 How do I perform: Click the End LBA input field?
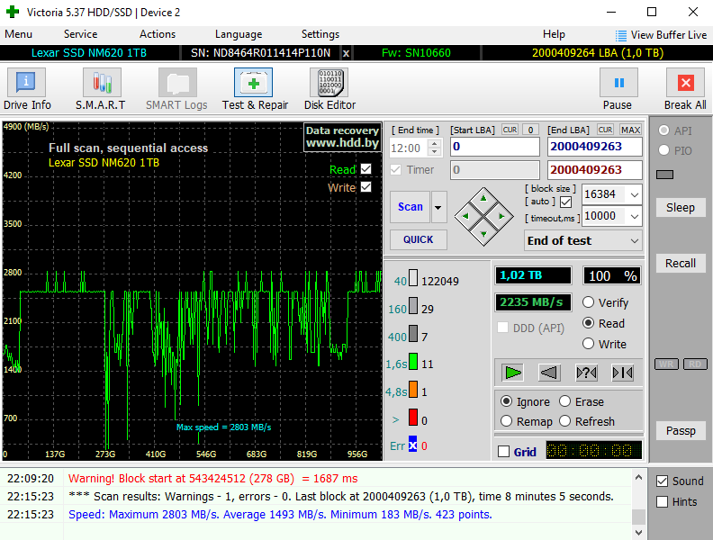594,147
